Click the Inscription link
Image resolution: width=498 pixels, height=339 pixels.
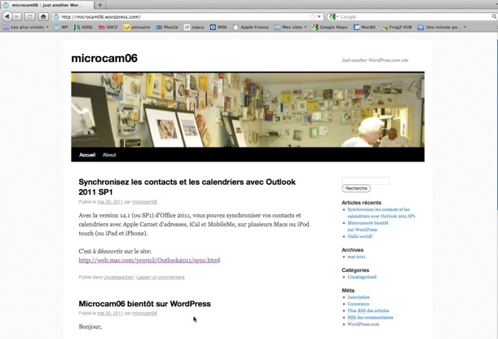tap(359, 297)
